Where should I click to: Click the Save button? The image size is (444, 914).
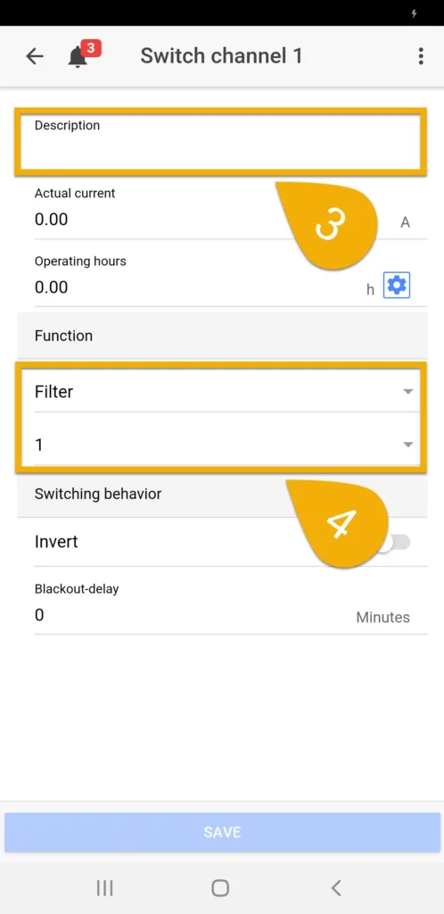click(x=222, y=832)
